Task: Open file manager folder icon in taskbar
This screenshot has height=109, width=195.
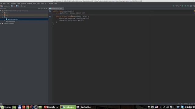Action: (x=40, y=107)
